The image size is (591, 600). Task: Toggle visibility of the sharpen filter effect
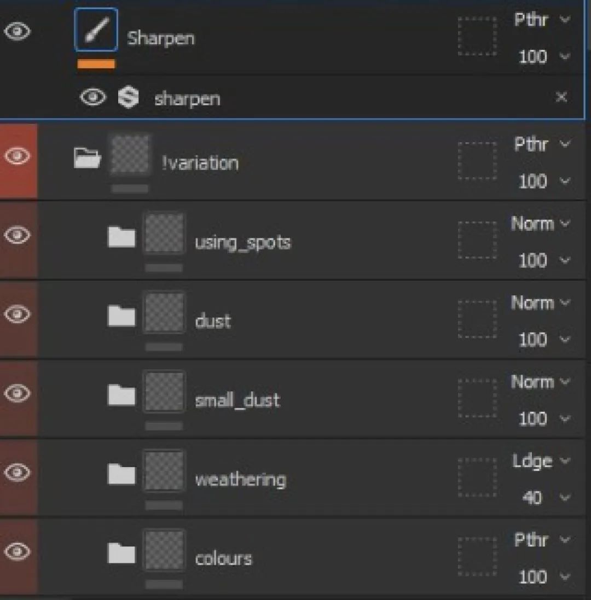(x=93, y=98)
